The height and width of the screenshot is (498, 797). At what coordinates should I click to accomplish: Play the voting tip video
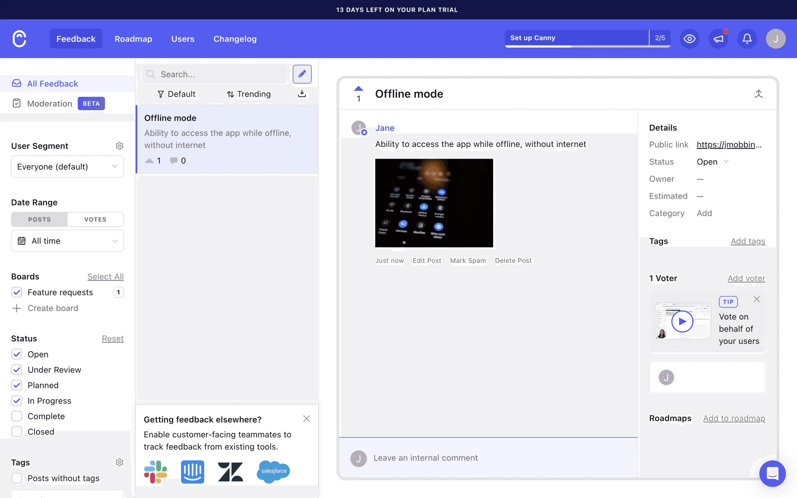coord(682,322)
